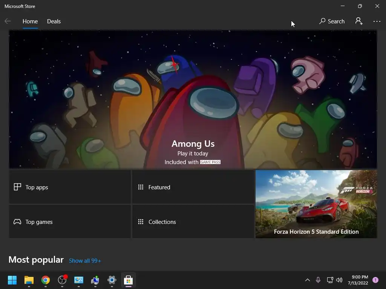This screenshot has height=289, width=386.
Task: Click the Top apps grid icon
Action: pyautogui.click(x=17, y=187)
